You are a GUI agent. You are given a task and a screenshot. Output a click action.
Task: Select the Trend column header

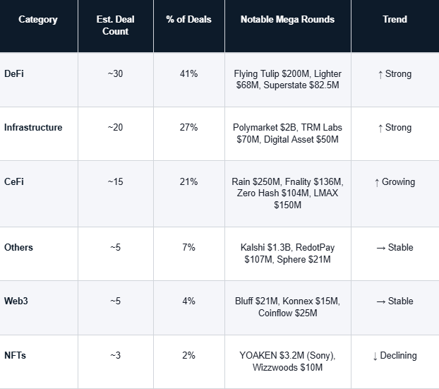tap(395, 20)
